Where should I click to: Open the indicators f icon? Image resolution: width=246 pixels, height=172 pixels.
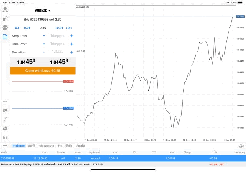point(5,119)
